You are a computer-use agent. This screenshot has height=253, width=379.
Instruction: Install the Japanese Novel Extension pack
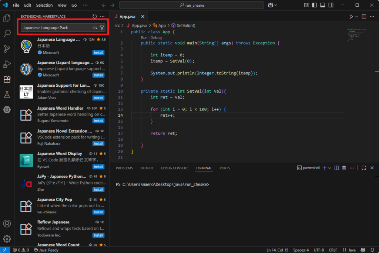(98, 144)
